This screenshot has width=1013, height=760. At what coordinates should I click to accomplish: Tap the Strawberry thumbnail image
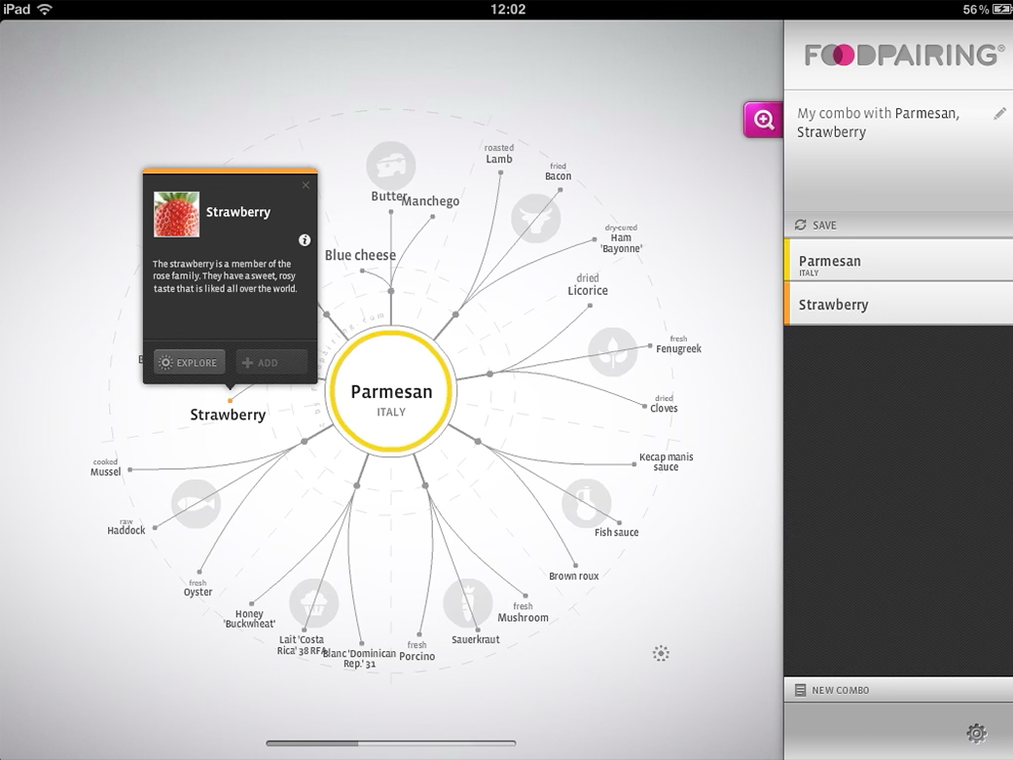[x=176, y=214]
